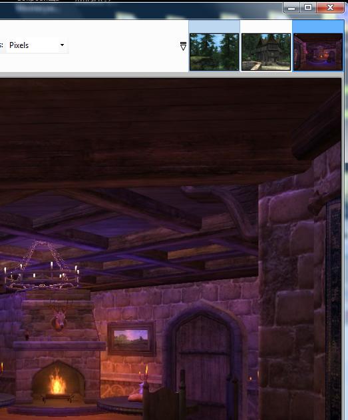Close the window with the red X
This screenshot has height=420, width=348.
tap(330, 7)
